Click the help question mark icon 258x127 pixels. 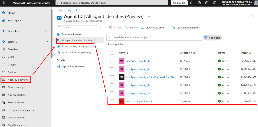coord(207,3)
